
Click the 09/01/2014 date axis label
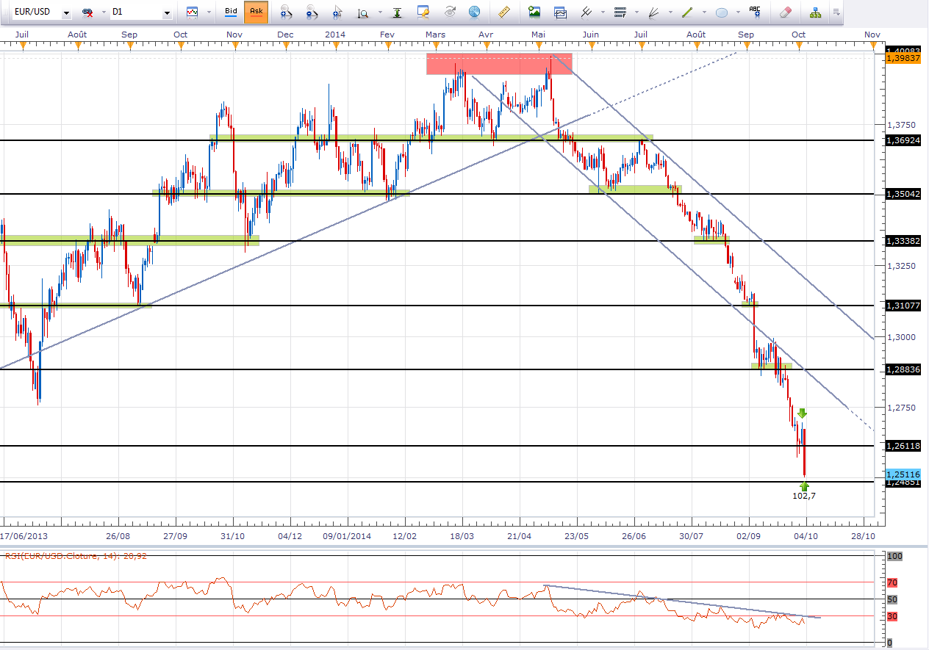tap(347, 535)
